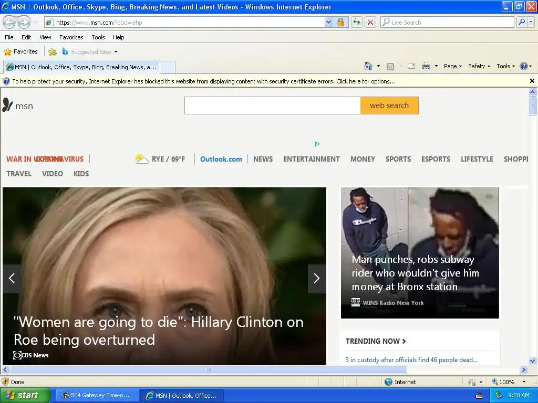The image size is (538, 403).
Task: Open the Edit menu
Action: [26, 37]
